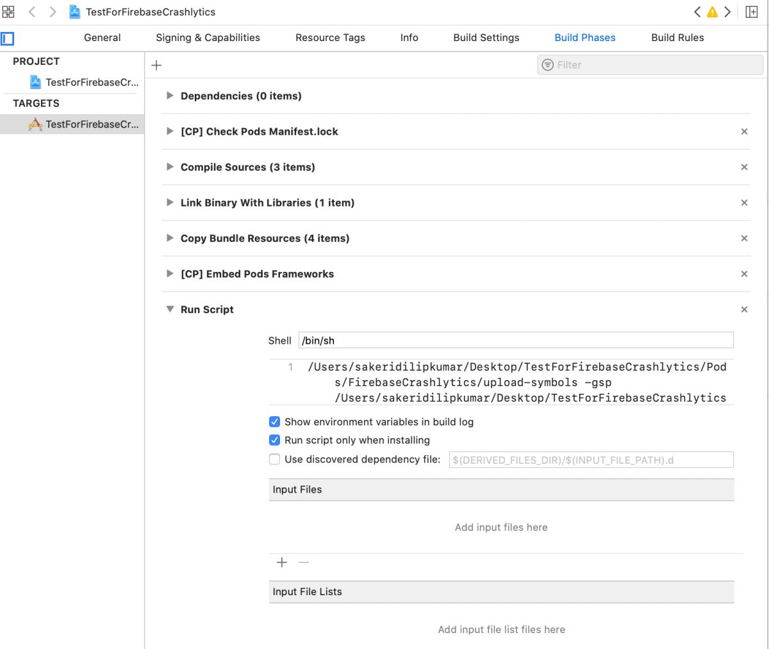Click 'Add input file list files here' text
The image size is (769, 649).
click(501, 630)
